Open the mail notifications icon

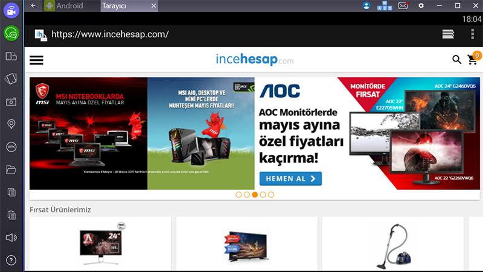point(403,5)
